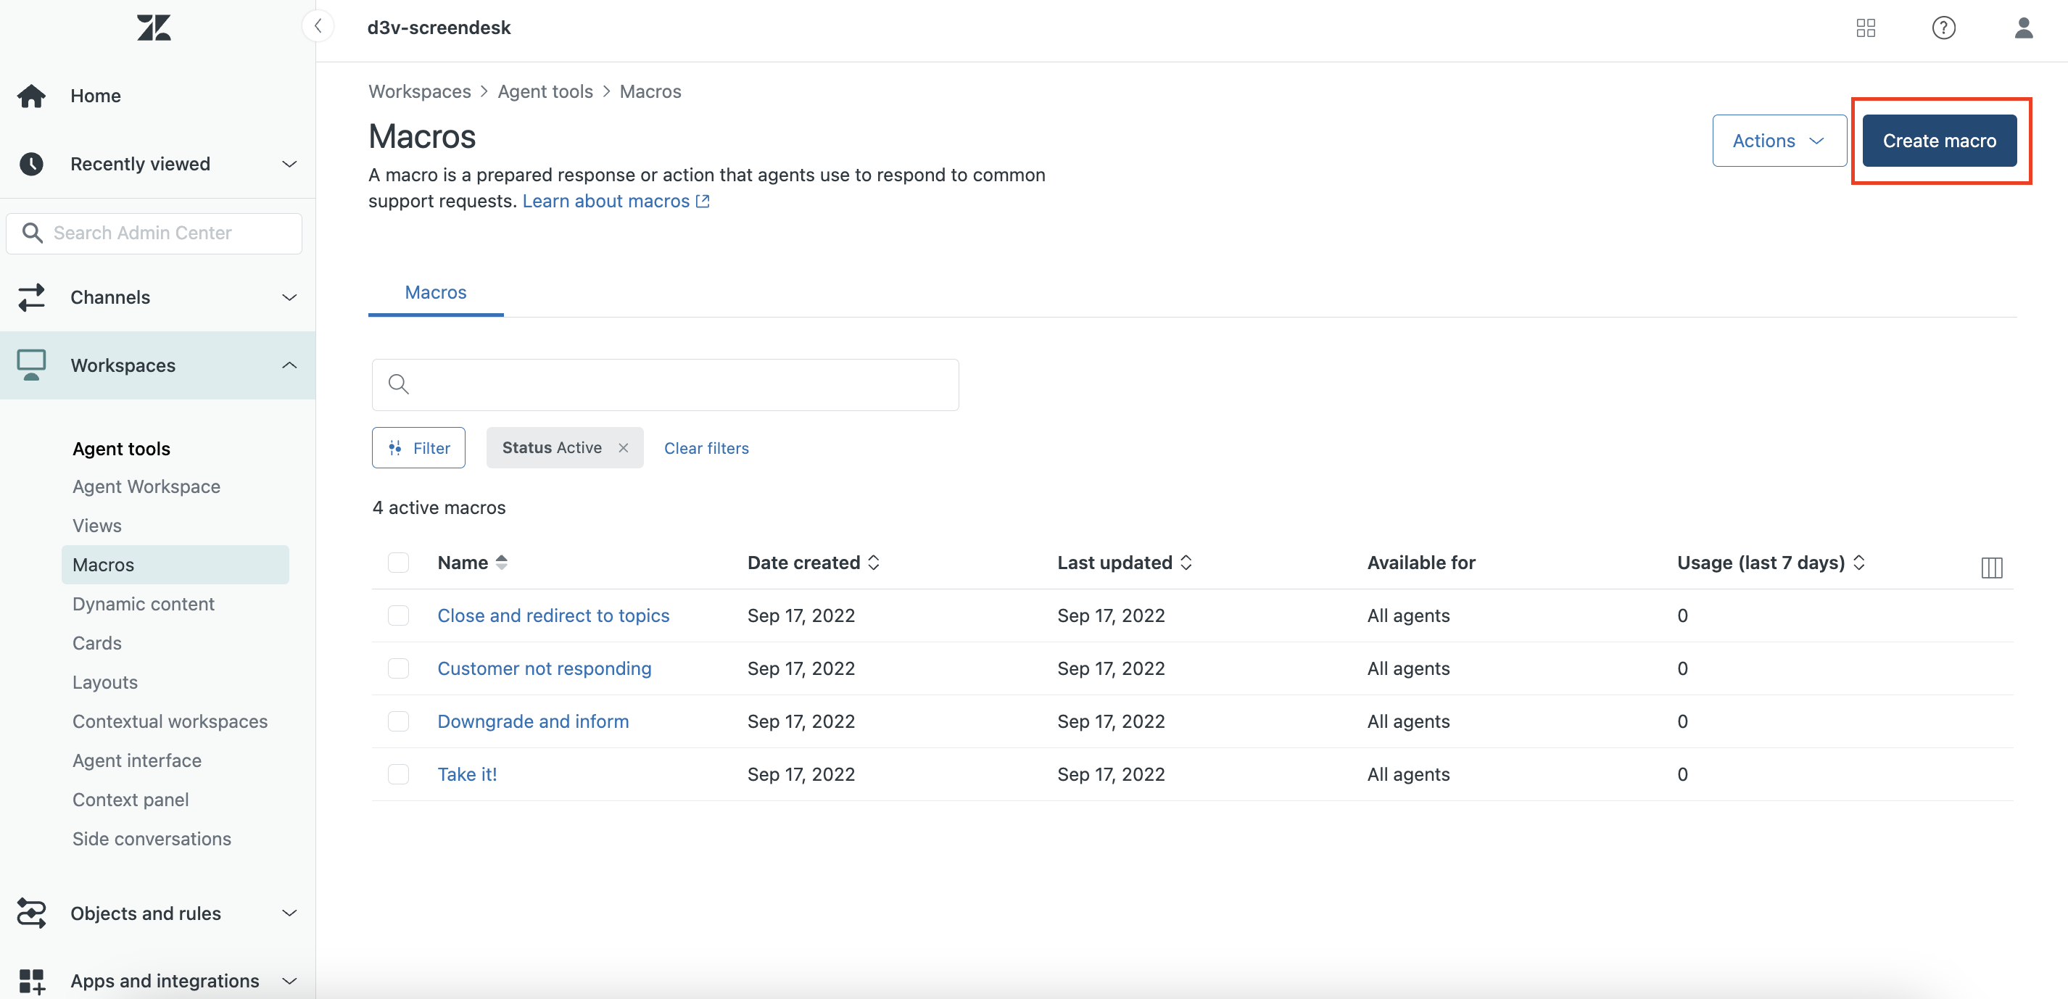Open the user profile icon

2023,28
